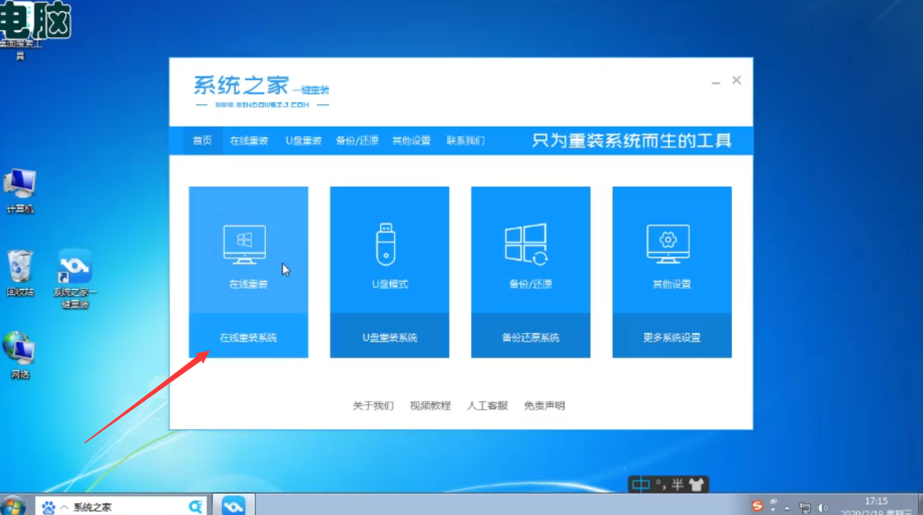Click the 系统之家 logo title

point(261,92)
